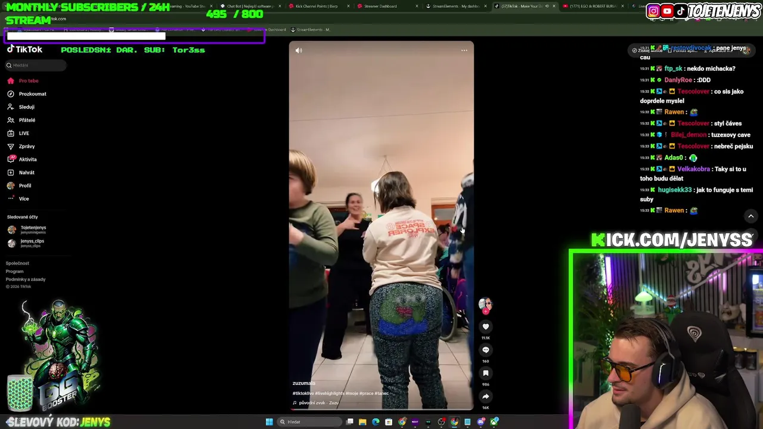Open Microsoft Store from taskbar
Image resolution: width=763 pixels, height=429 pixels.
click(x=389, y=422)
